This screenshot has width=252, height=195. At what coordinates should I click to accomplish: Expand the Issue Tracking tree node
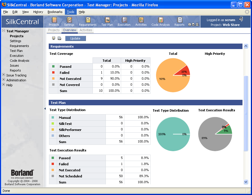(x=3, y=75)
